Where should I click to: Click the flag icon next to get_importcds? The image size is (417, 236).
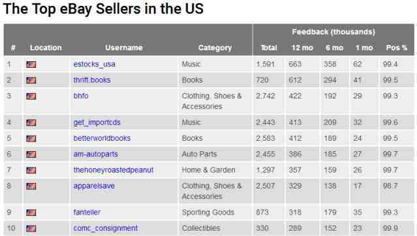(31, 123)
